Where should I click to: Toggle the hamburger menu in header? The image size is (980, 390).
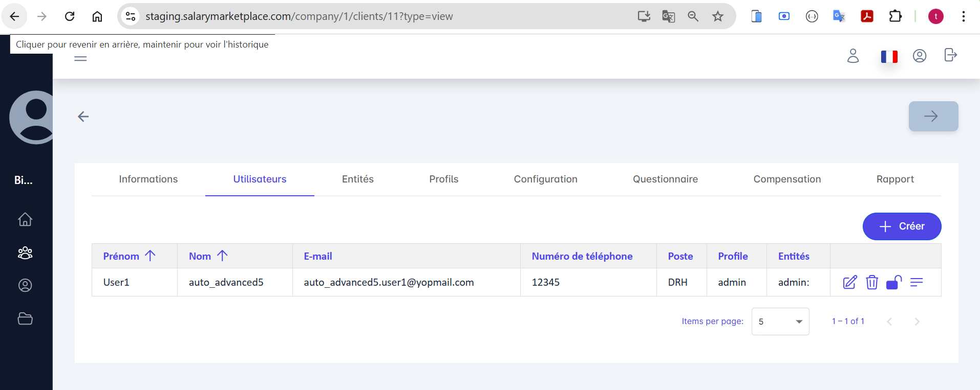coord(80,59)
